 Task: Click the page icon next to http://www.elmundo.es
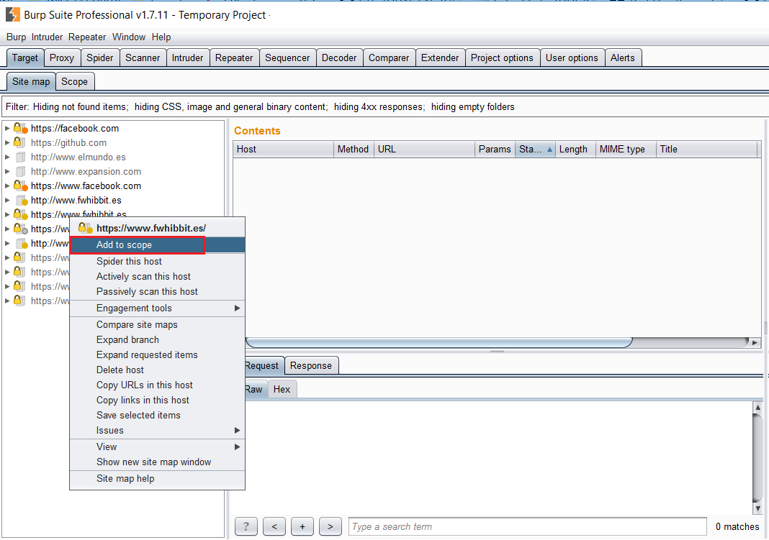pyautogui.click(x=20, y=157)
